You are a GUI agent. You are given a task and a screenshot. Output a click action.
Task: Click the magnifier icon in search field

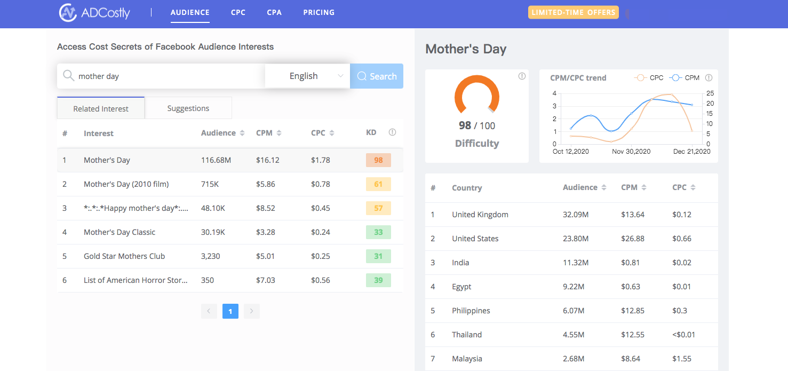coord(68,76)
